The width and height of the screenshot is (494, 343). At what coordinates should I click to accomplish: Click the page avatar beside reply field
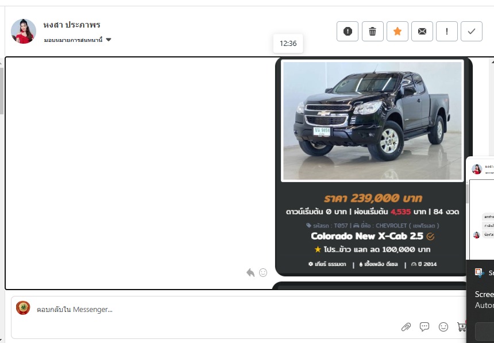point(23,308)
